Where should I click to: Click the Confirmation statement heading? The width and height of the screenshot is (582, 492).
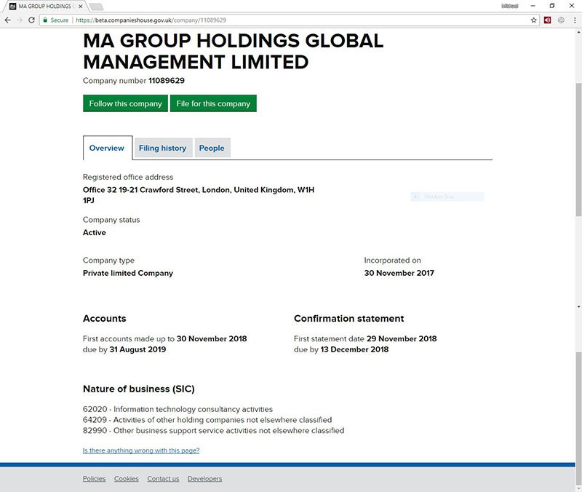coord(349,319)
